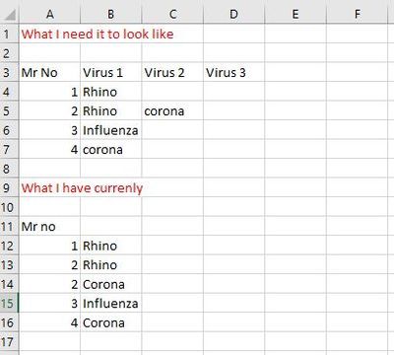This screenshot has height=355, width=394.
Task: Click the 'Mr No' cell in row 3
Action: coord(49,72)
